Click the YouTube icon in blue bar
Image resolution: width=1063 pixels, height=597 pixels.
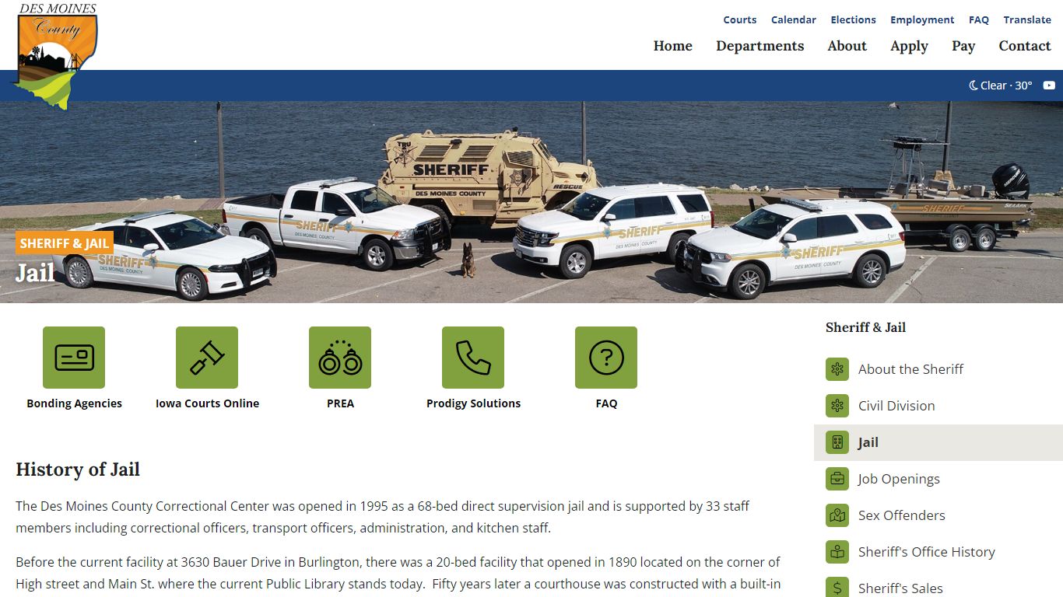point(1049,86)
